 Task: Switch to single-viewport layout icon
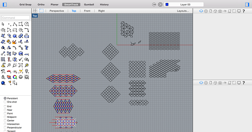[x=42, y=11]
